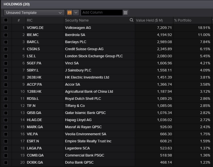
Task: Tick the Lagardere SCA row checkbox
Action: [6, 148]
